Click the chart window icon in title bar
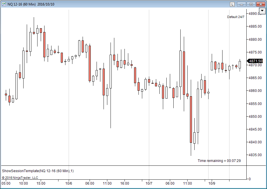 point(4,4)
